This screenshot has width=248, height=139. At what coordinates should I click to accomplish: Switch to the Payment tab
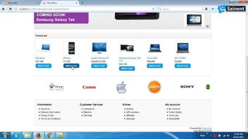coord(12,3)
